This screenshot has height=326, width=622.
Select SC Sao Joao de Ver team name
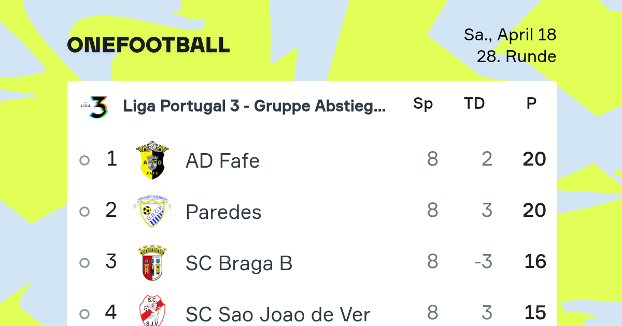[278, 314]
